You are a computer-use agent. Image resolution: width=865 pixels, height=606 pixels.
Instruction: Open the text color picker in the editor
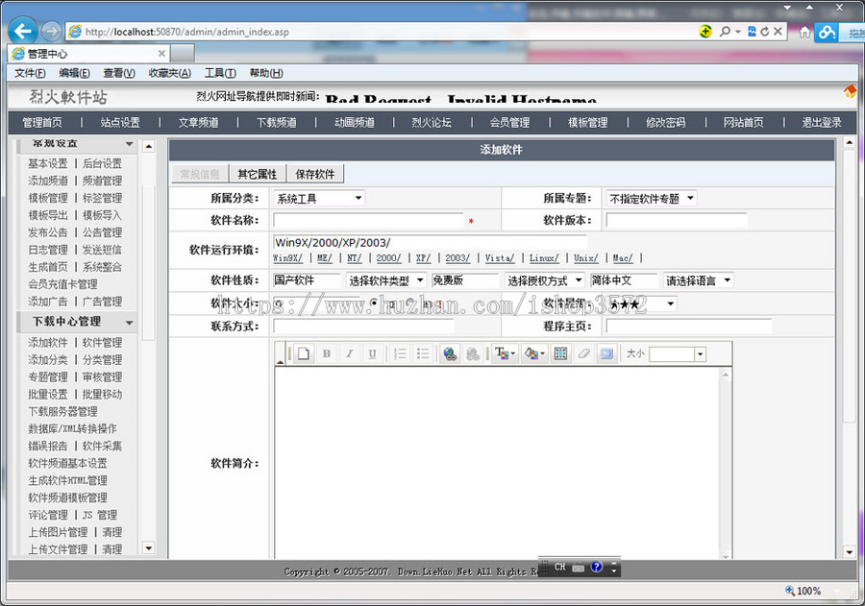[501, 352]
